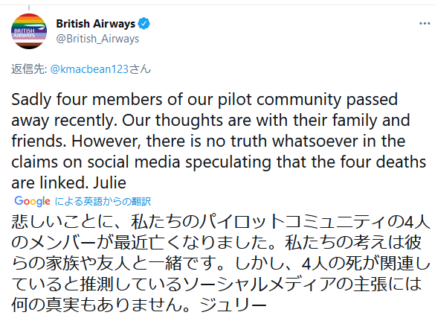
Task: Click the Google logo under the tweet
Action: [32, 201]
